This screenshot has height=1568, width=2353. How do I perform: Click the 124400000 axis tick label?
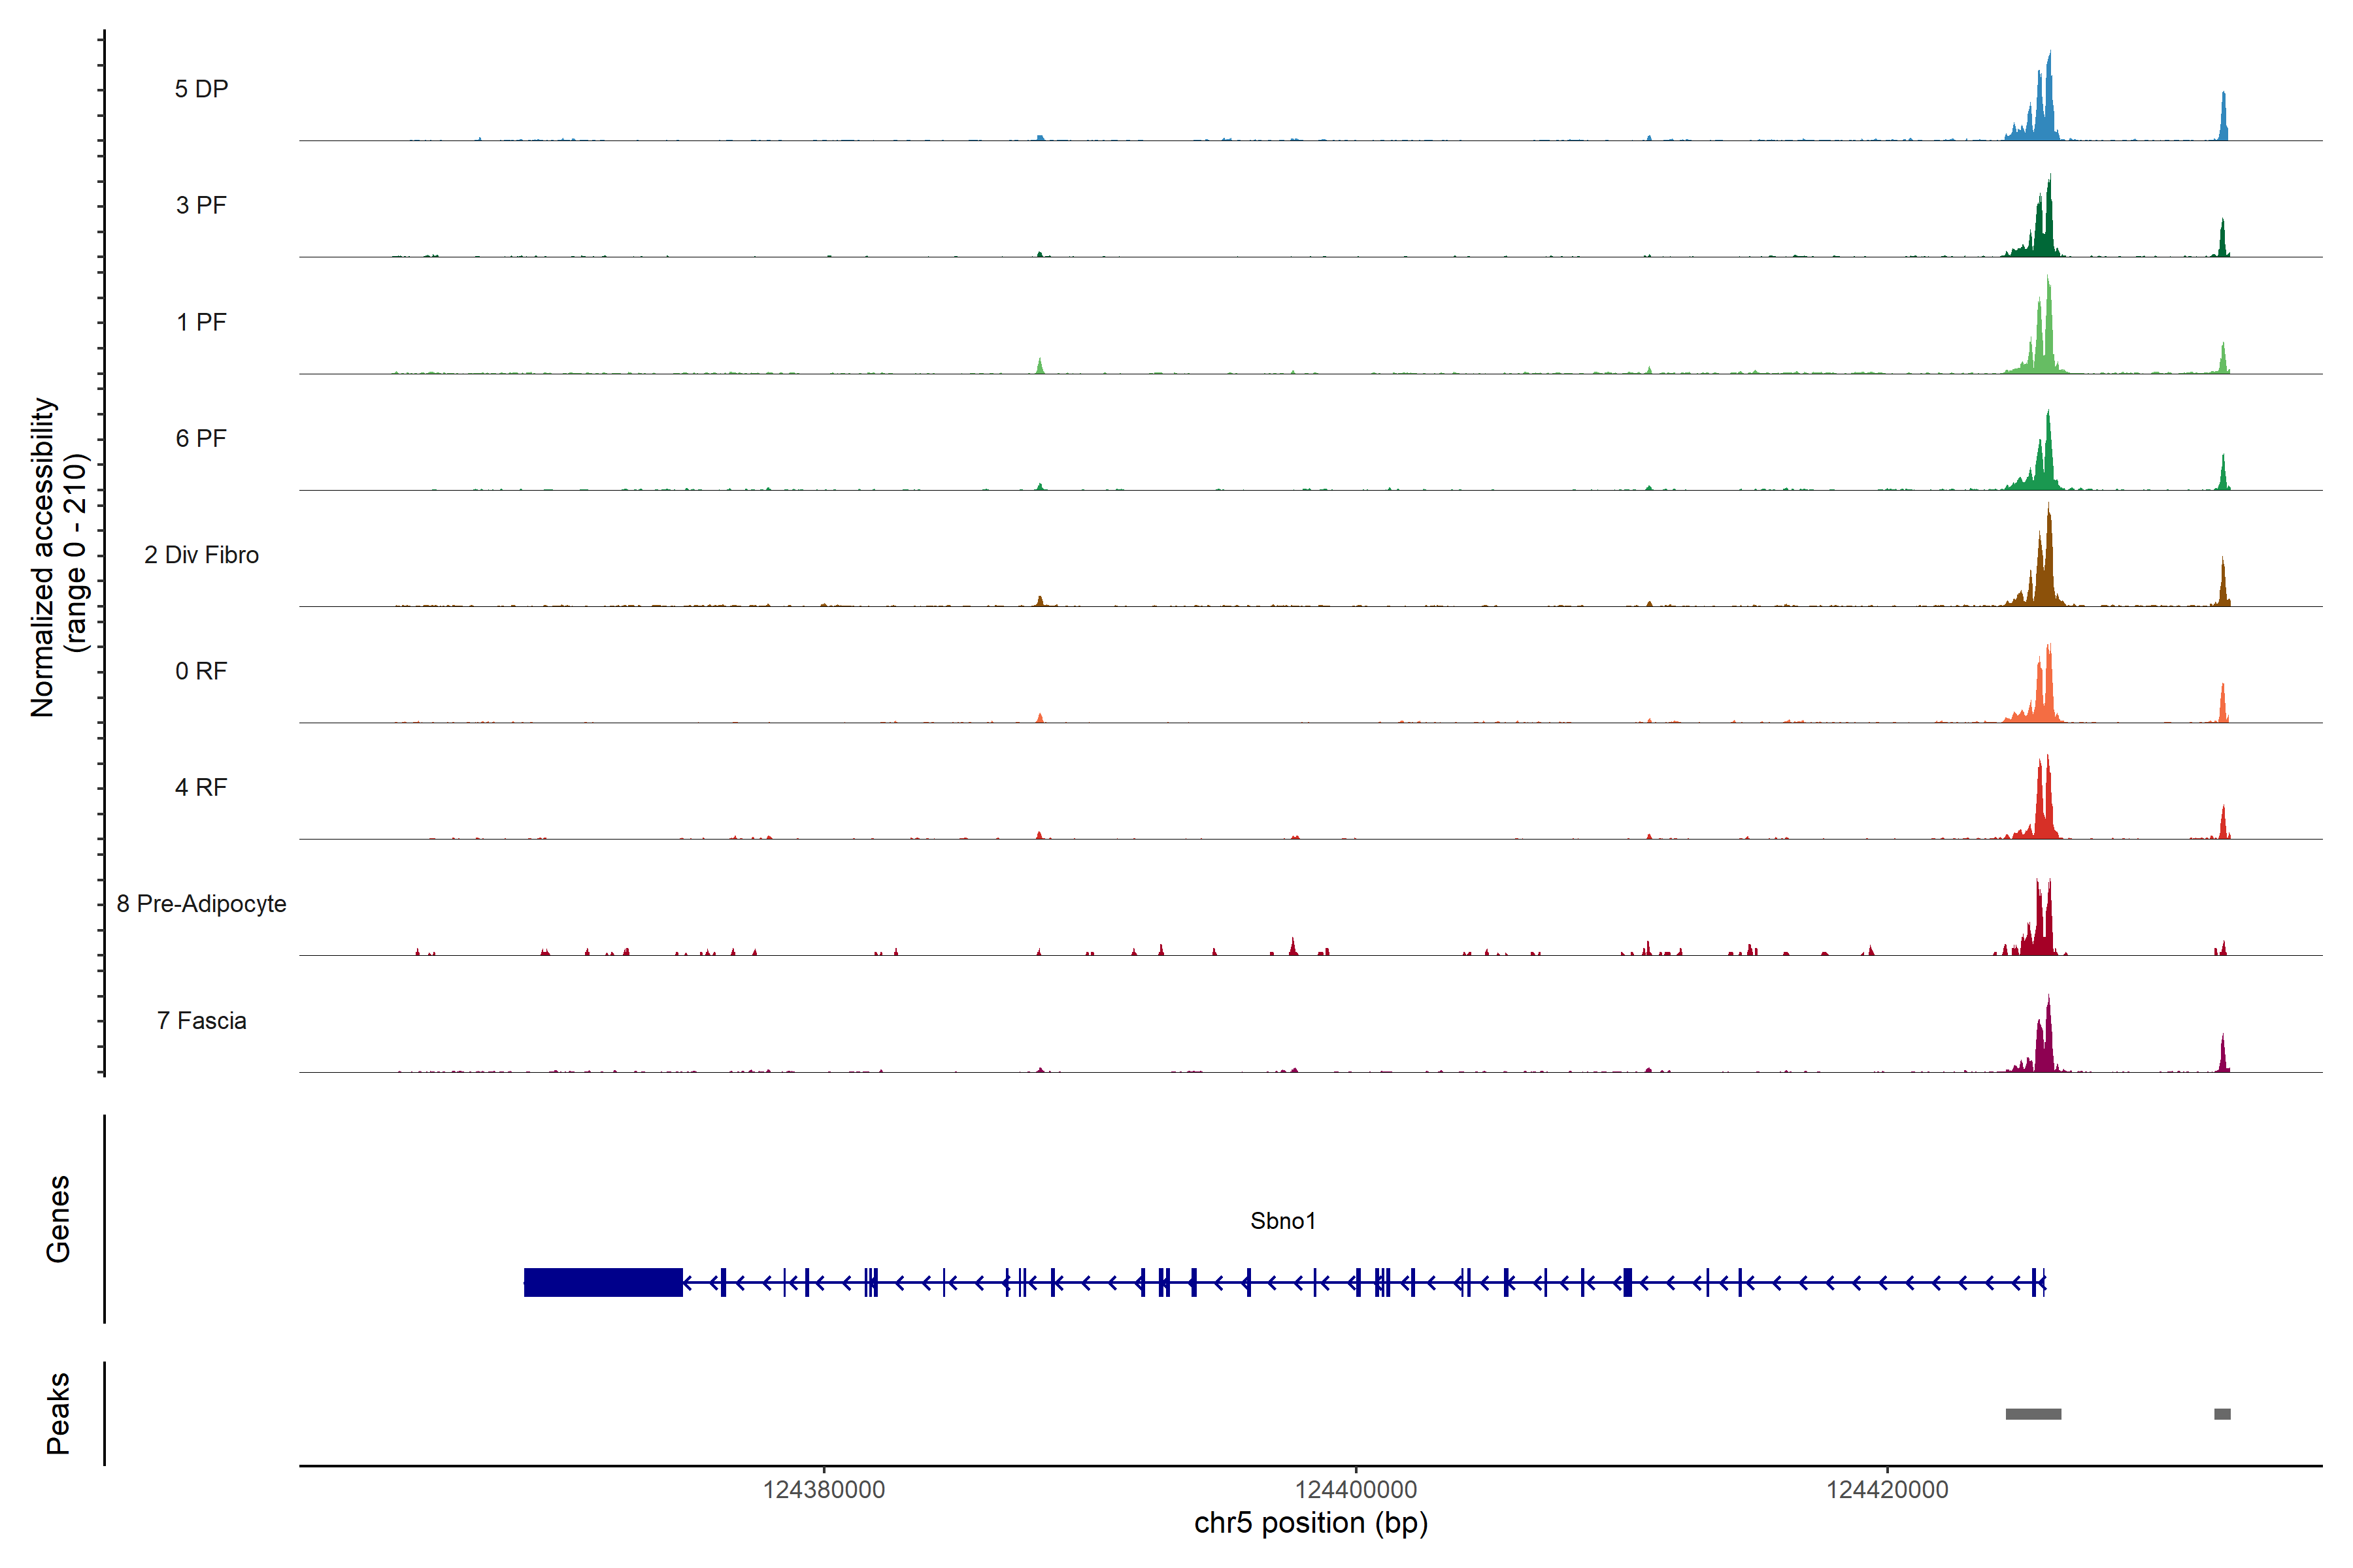[x=1356, y=1490]
